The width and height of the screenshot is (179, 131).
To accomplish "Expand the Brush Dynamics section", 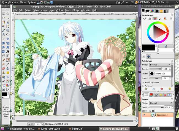I will (x=143, y=82).
